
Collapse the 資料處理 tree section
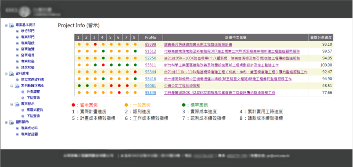pyautogui.click(x=6, y=73)
